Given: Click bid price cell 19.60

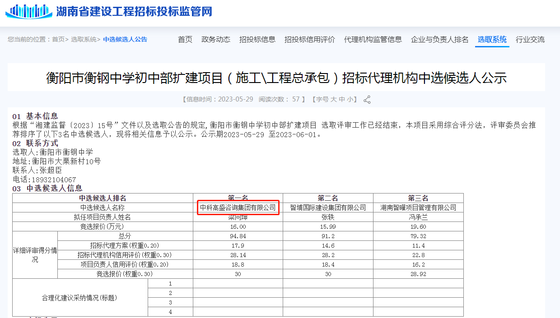Looking at the screenshot, I should [418, 226].
